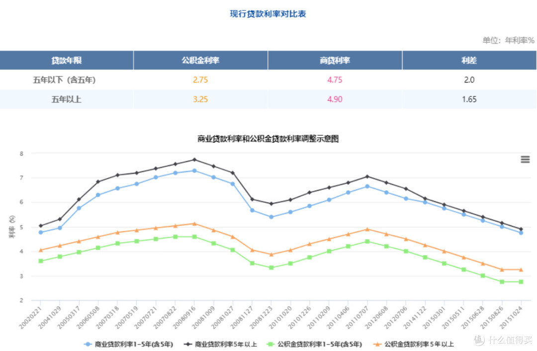This screenshot has width=537, height=351.
Task: Click the 2.75 provident fund rate cell
Action: (x=200, y=80)
